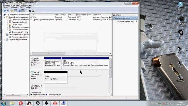
Task: Click the last green toolbar icon
Action: 33,11
